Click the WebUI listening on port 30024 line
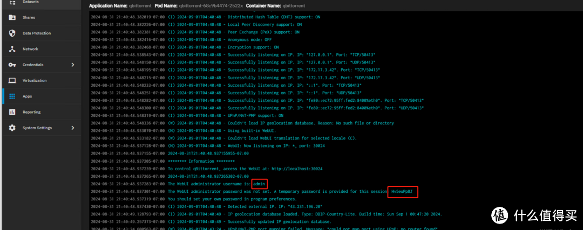 point(207,146)
